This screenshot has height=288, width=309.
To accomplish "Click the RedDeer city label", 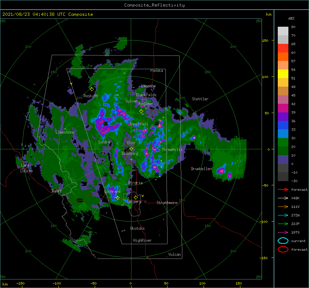I will pyautogui.click(x=146, y=104).
